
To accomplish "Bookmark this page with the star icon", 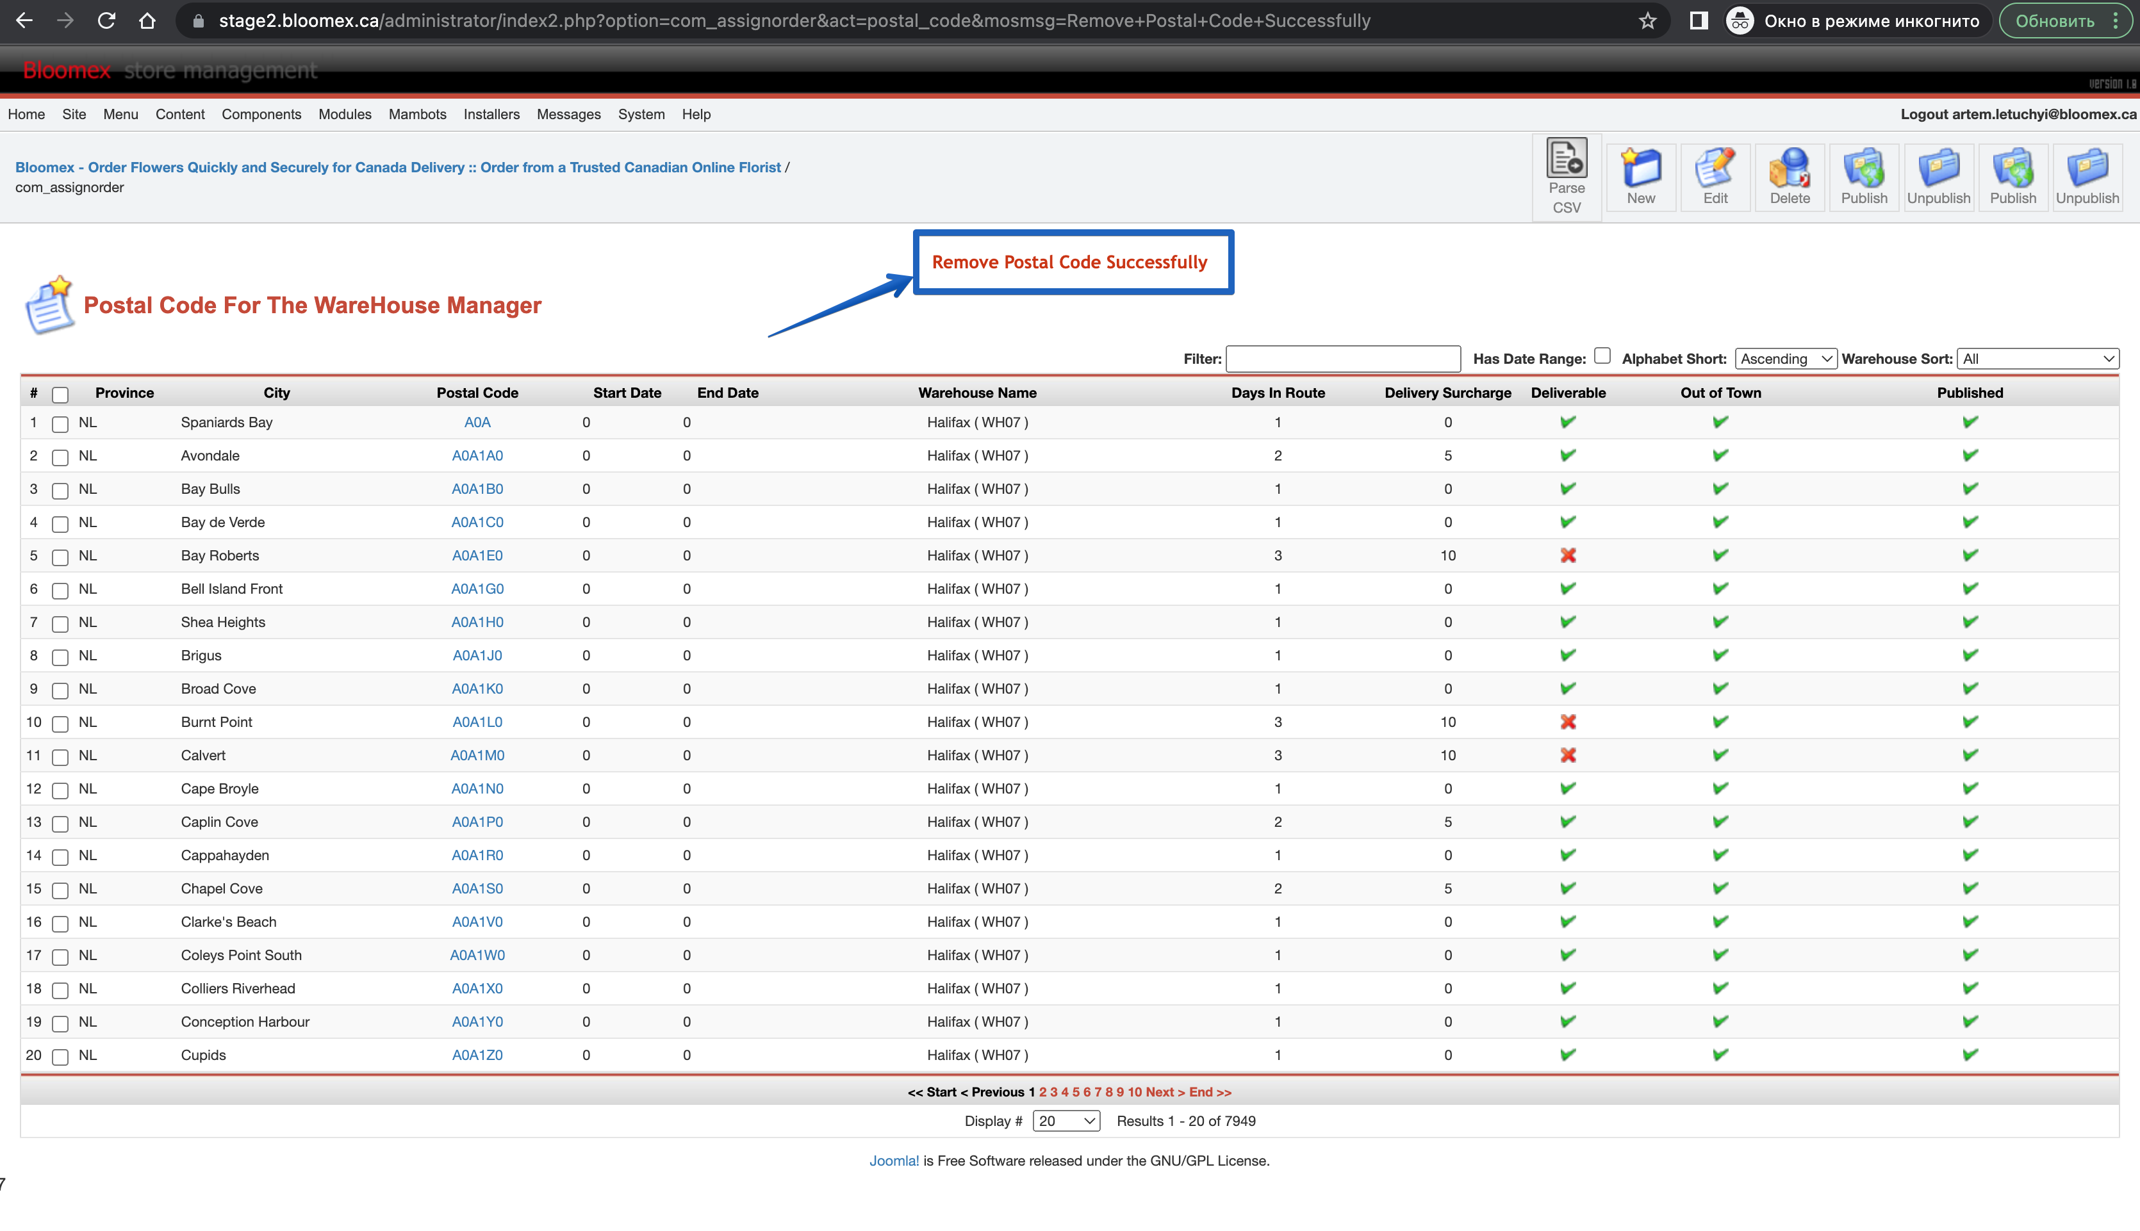I will pyautogui.click(x=1647, y=21).
